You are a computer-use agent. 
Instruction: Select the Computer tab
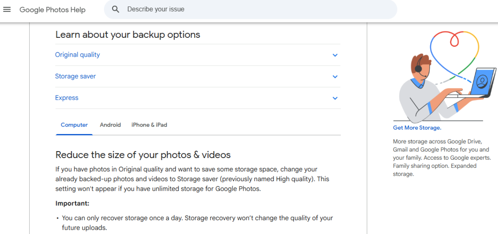pyautogui.click(x=74, y=125)
